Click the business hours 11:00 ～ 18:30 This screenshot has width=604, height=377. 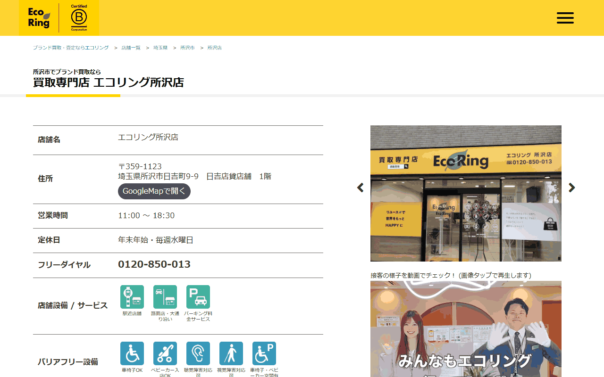(x=146, y=216)
